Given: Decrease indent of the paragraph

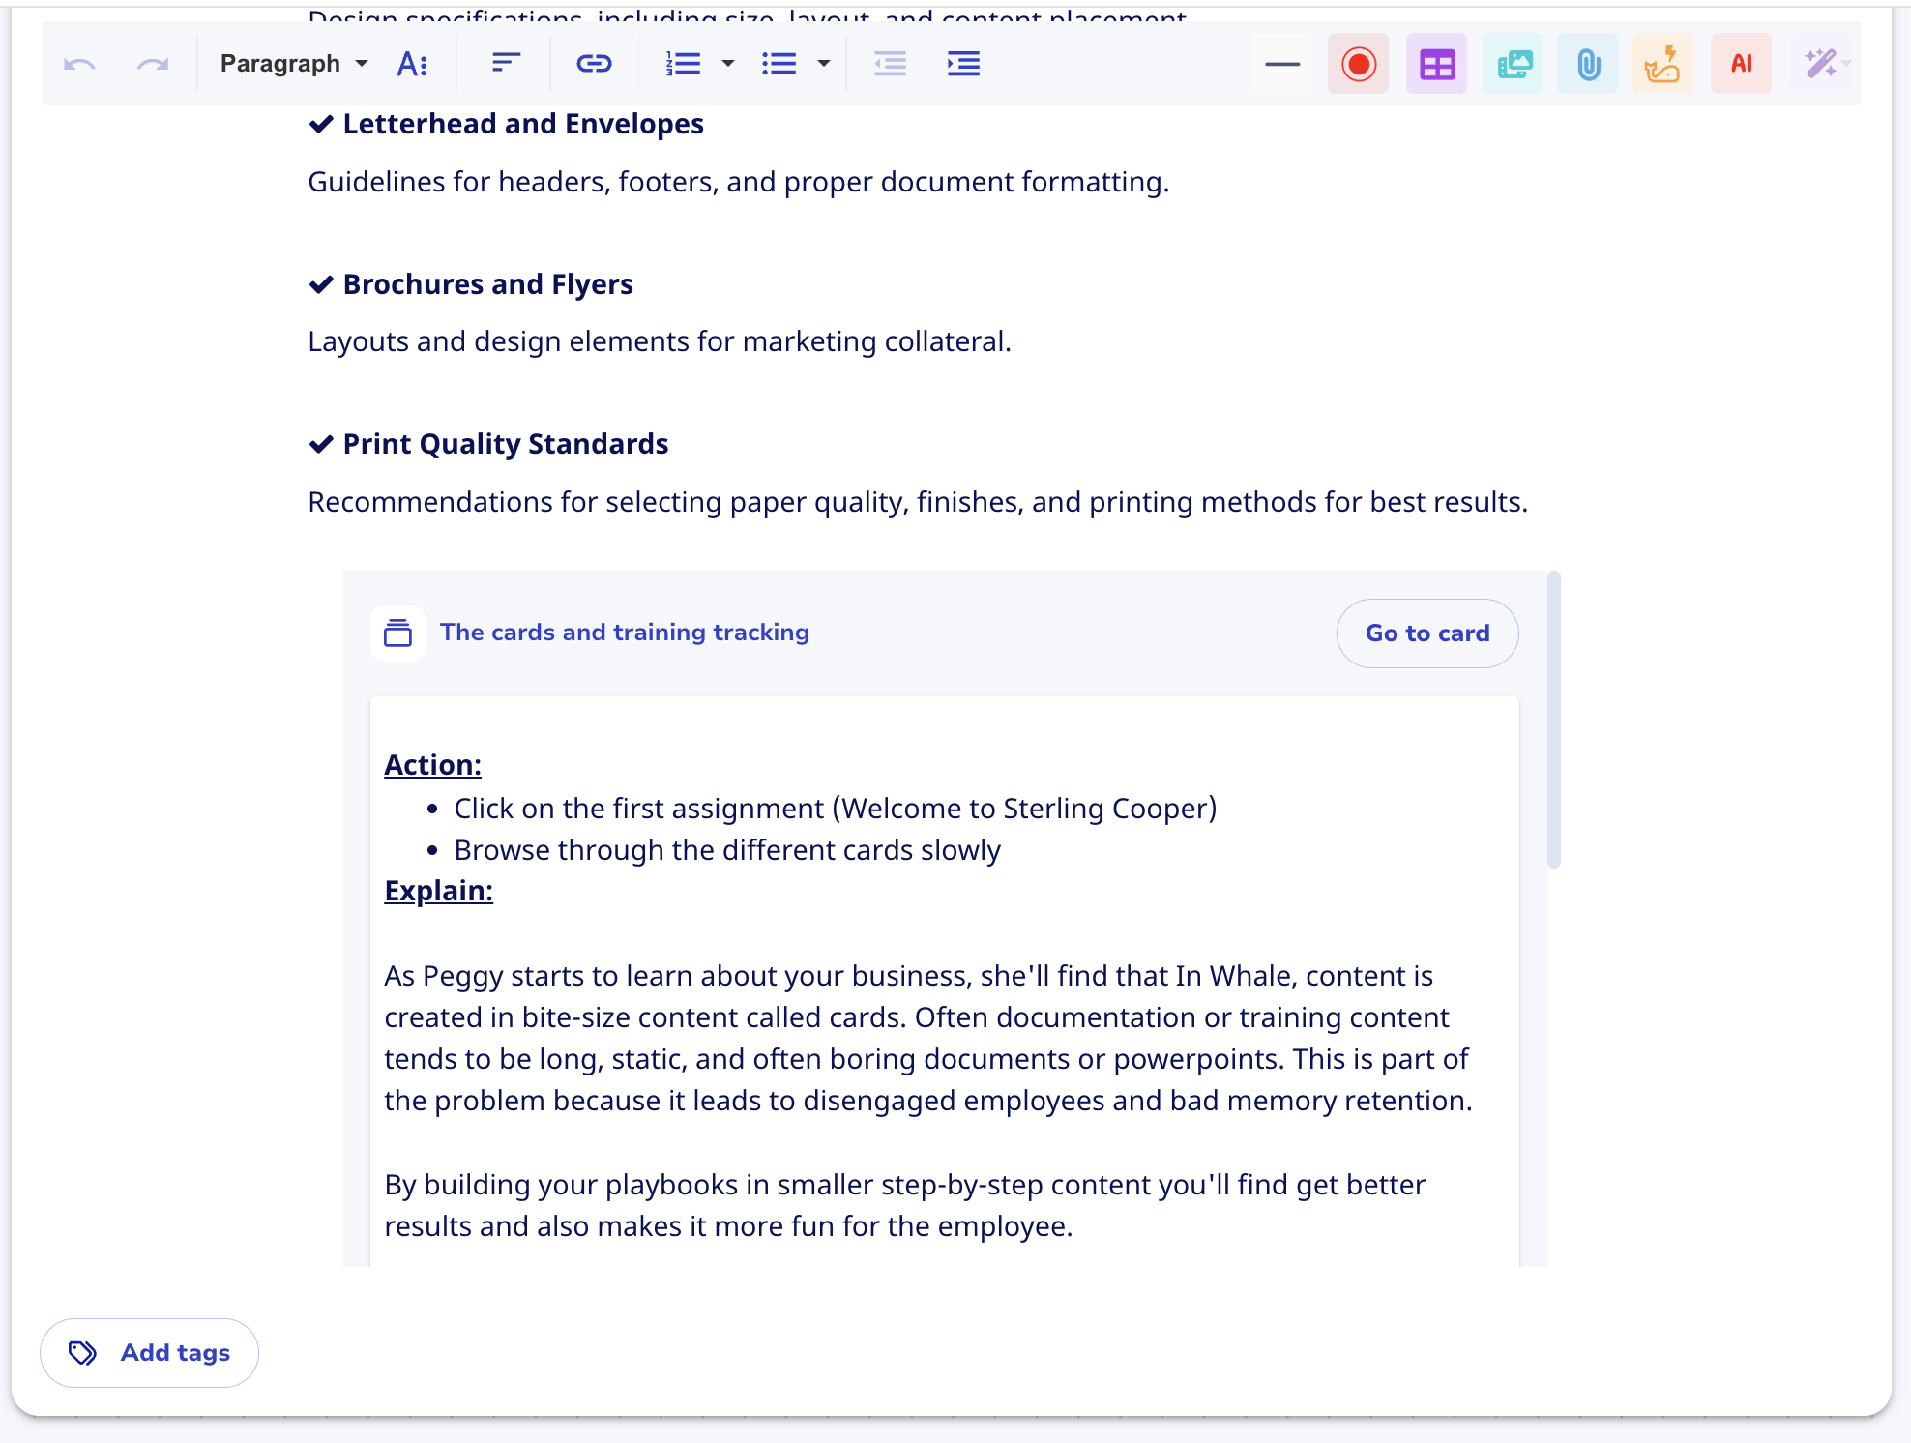Looking at the screenshot, I should pos(890,64).
